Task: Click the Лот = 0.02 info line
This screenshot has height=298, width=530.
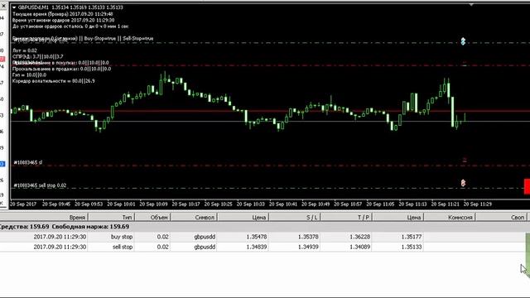Action: tap(25, 50)
